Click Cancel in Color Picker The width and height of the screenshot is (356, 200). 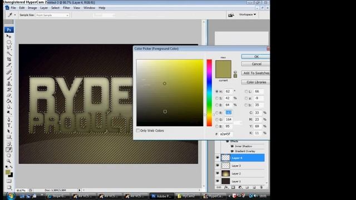click(256, 64)
